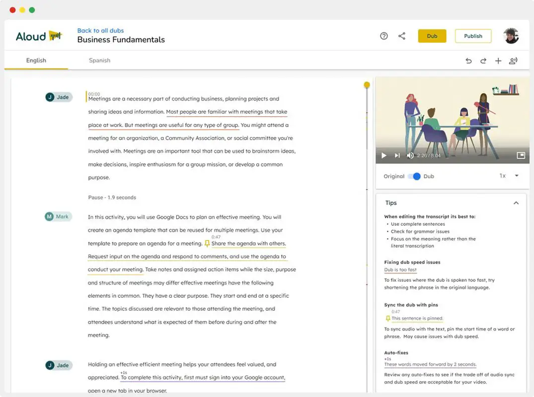Play the video preview
Viewport: 534px width, 397px height.
coord(384,155)
